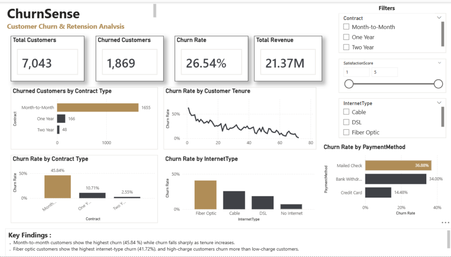The image size is (451, 257).
Task: Collapse the Contract slicer chevron
Action: click(x=439, y=18)
